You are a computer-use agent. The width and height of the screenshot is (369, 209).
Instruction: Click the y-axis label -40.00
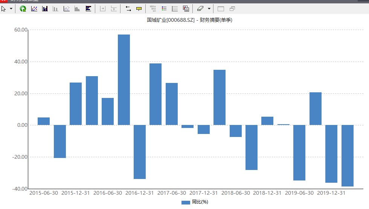tap(20, 189)
